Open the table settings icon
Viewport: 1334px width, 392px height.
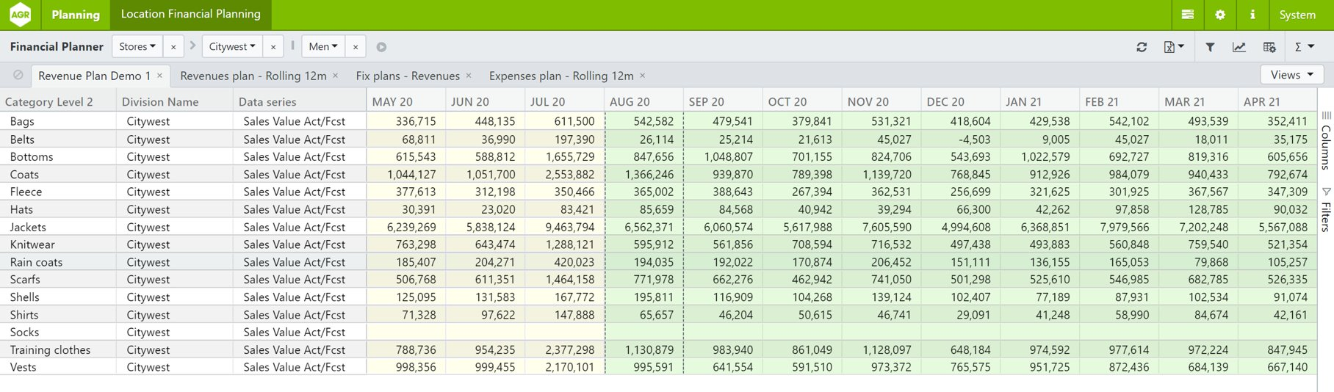click(1269, 47)
